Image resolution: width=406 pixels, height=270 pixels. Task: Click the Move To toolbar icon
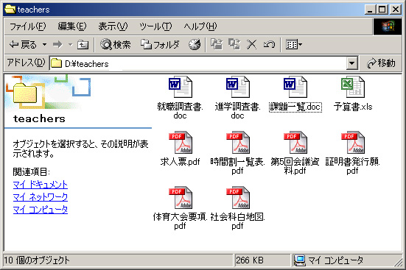tap(217, 44)
